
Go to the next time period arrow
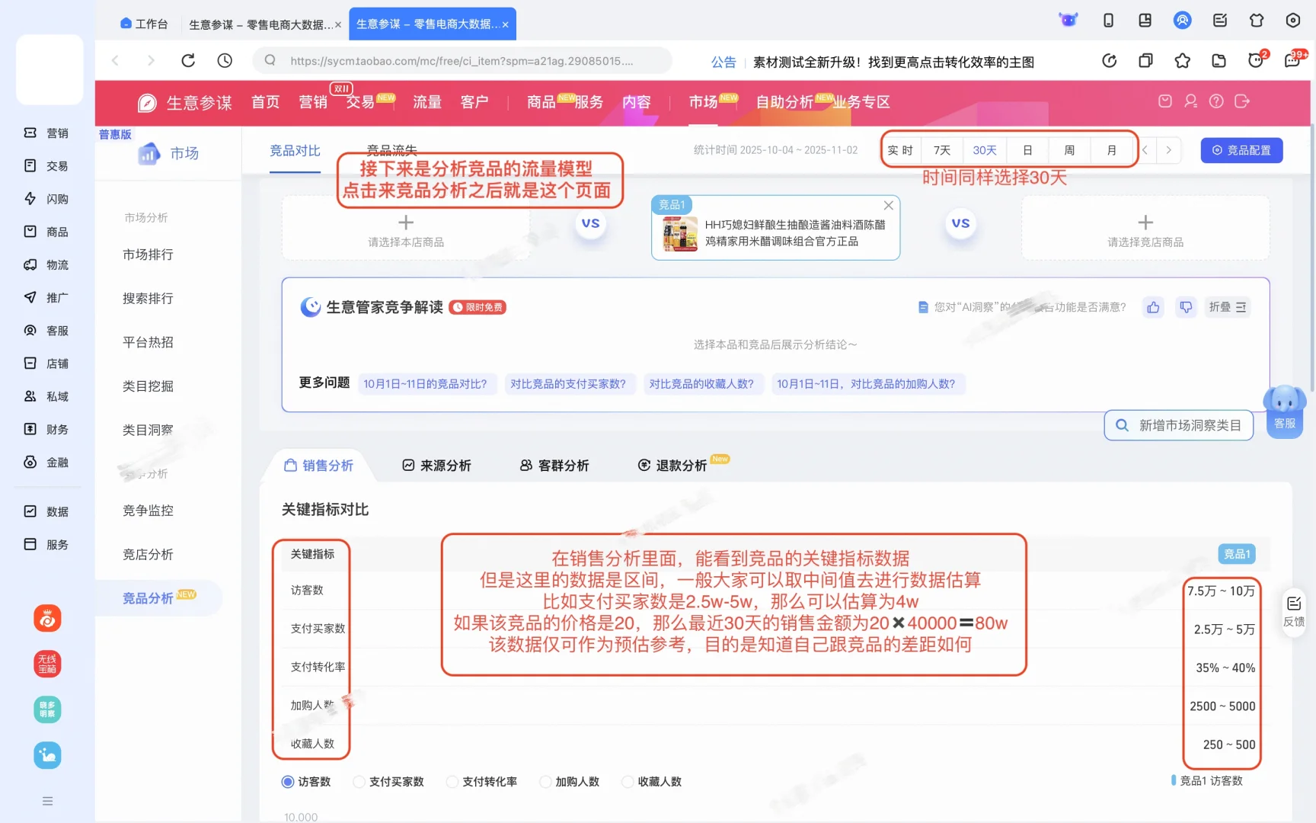coord(1168,150)
